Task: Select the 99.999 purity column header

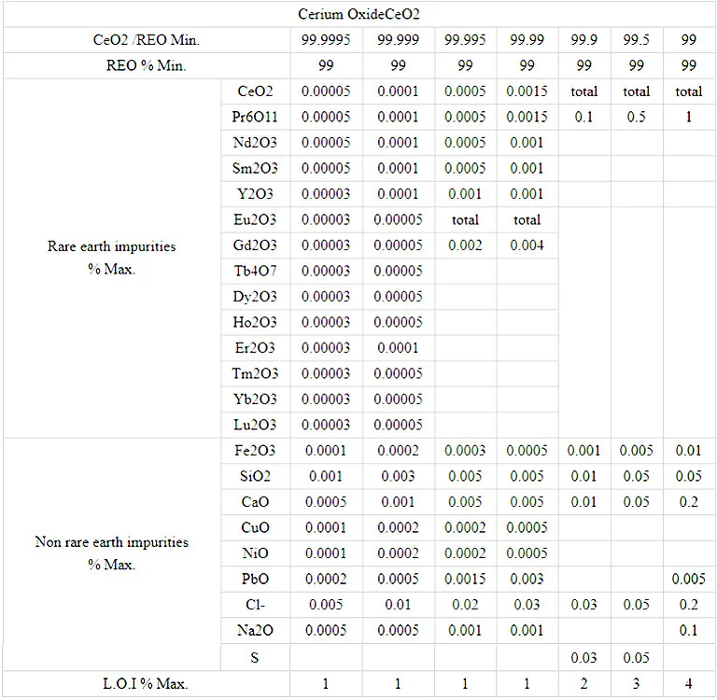Action: 399,40
